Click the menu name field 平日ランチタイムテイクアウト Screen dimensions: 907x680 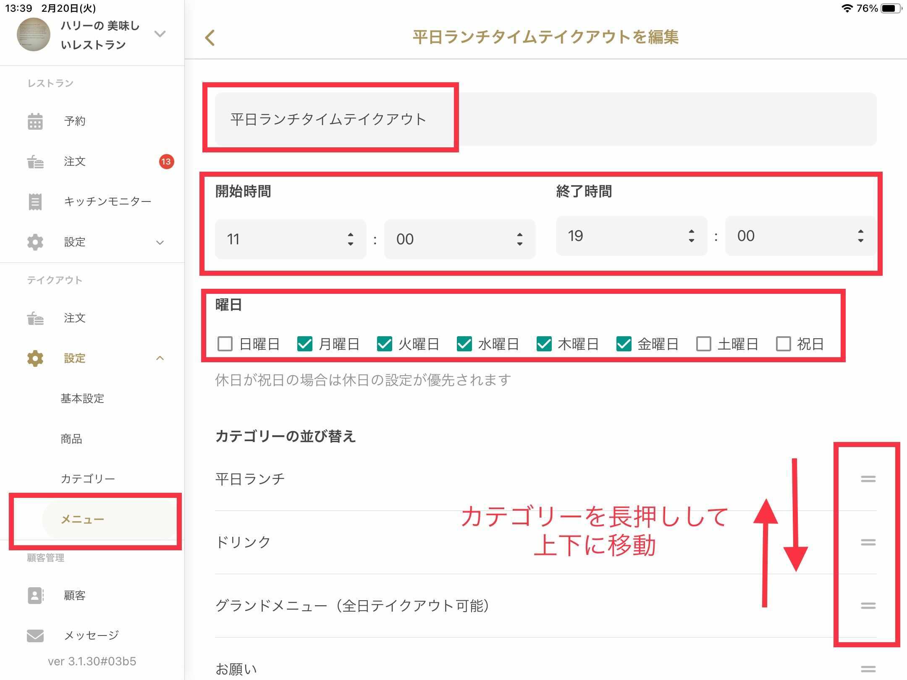coord(545,119)
